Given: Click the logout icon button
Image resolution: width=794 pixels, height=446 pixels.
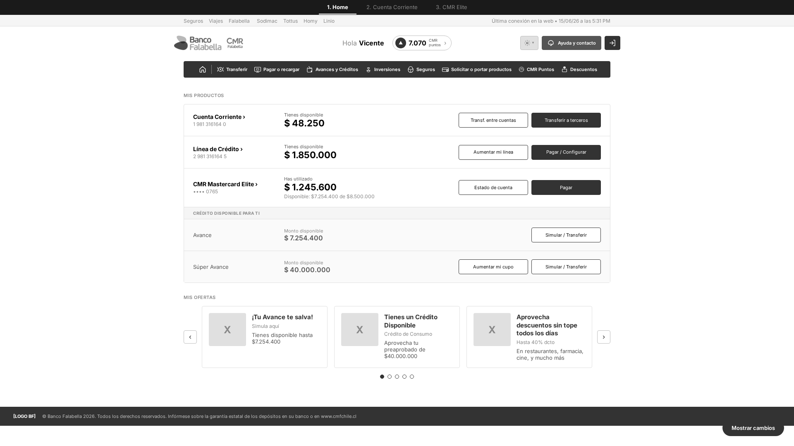Looking at the screenshot, I should 612,43.
